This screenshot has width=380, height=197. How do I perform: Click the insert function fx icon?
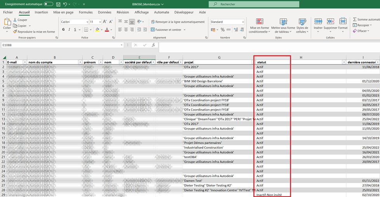click(153, 45)
